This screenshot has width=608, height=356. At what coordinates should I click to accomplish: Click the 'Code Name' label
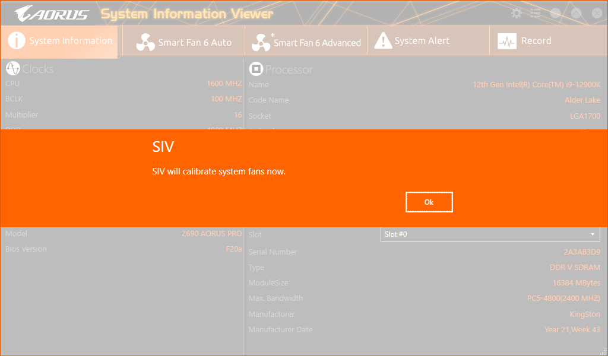pos(268,100)
